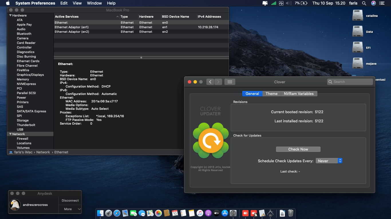Open the Window menu
Image resolution: width=391 pixels, height=219 pixels.
pos(94,3)
